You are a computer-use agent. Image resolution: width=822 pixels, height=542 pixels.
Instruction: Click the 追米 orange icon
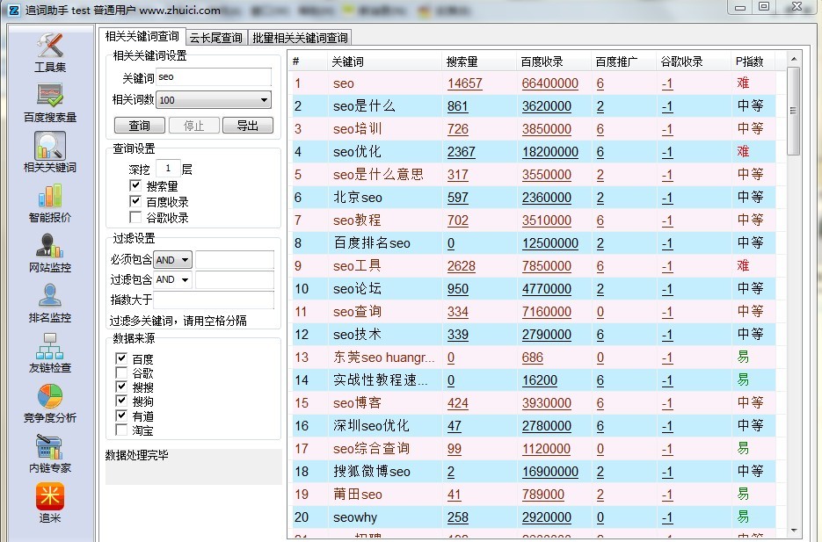click(x=50, y=497)
